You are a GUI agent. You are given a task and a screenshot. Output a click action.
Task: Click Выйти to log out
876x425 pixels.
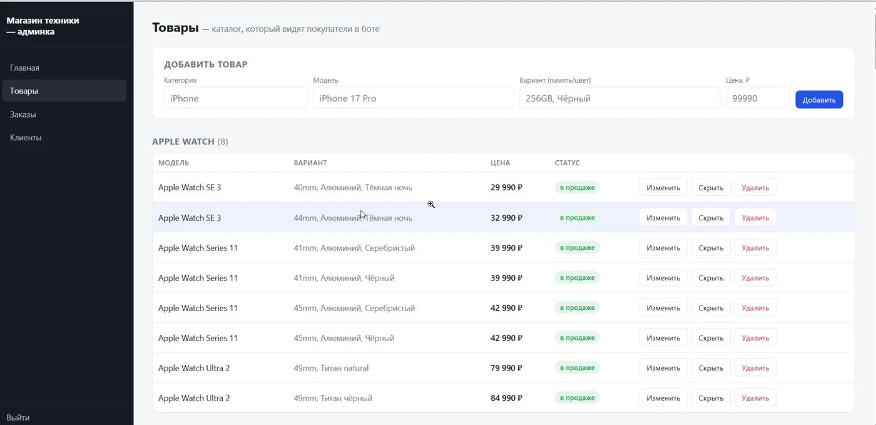click(18, 417)
